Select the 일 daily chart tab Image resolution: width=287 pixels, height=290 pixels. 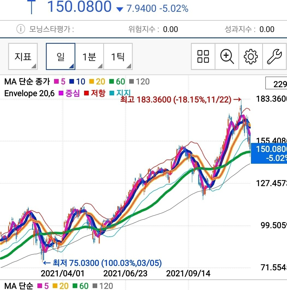coord(60,57)
